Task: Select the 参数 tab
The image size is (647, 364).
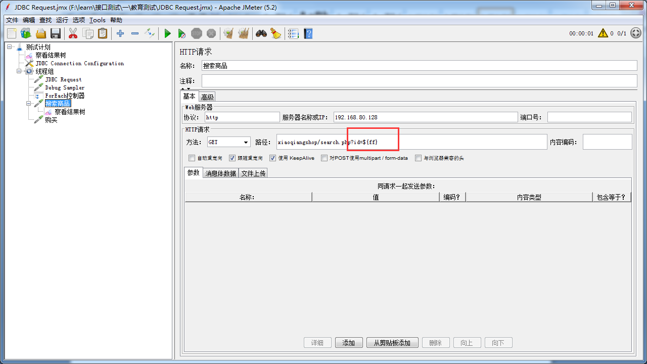Action: (x=194, y=172)
